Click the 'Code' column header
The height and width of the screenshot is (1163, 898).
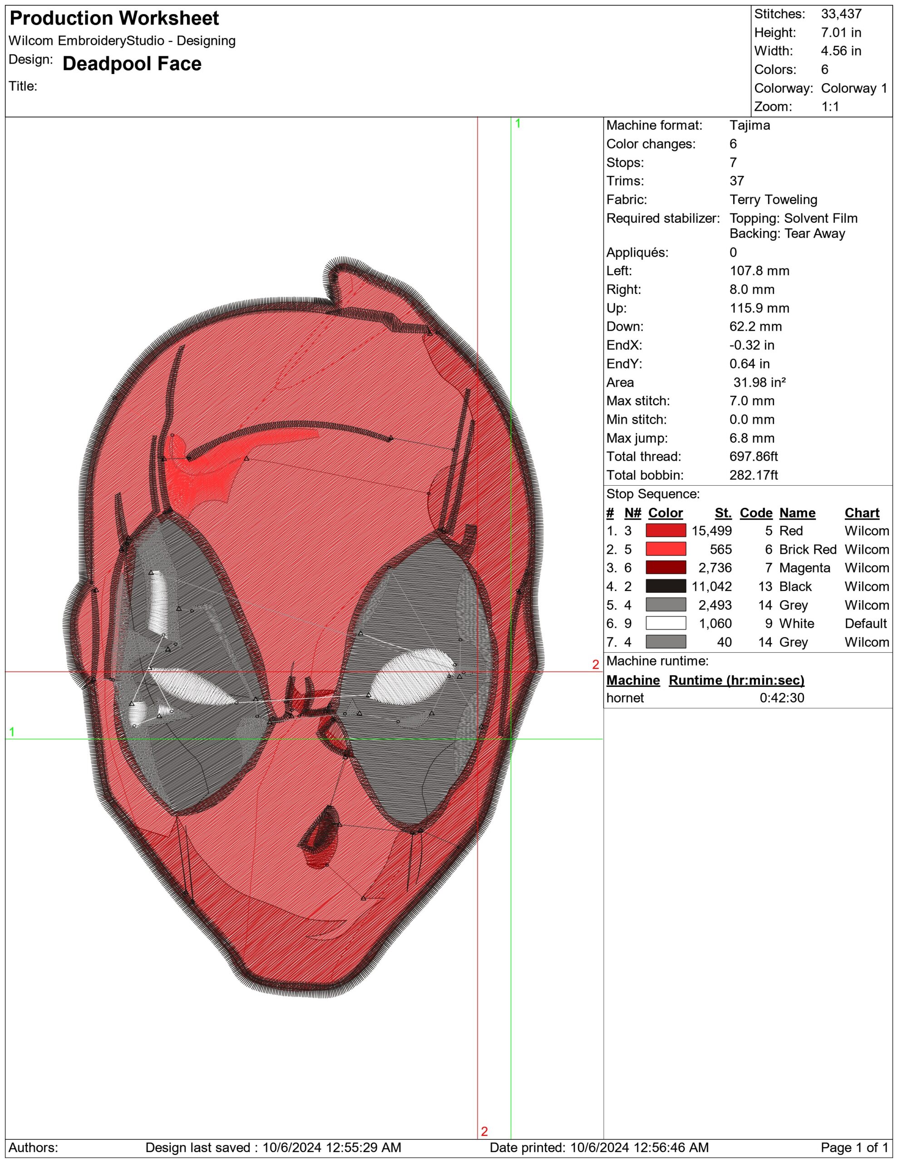[756, 513]
